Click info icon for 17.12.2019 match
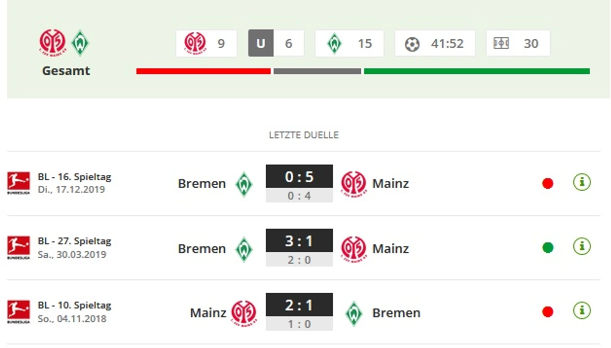 [582, 182]
